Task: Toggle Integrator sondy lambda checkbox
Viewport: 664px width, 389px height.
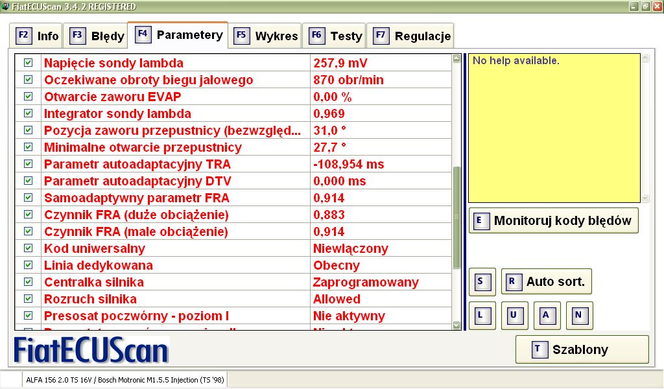Action: [x=28, y=113]
